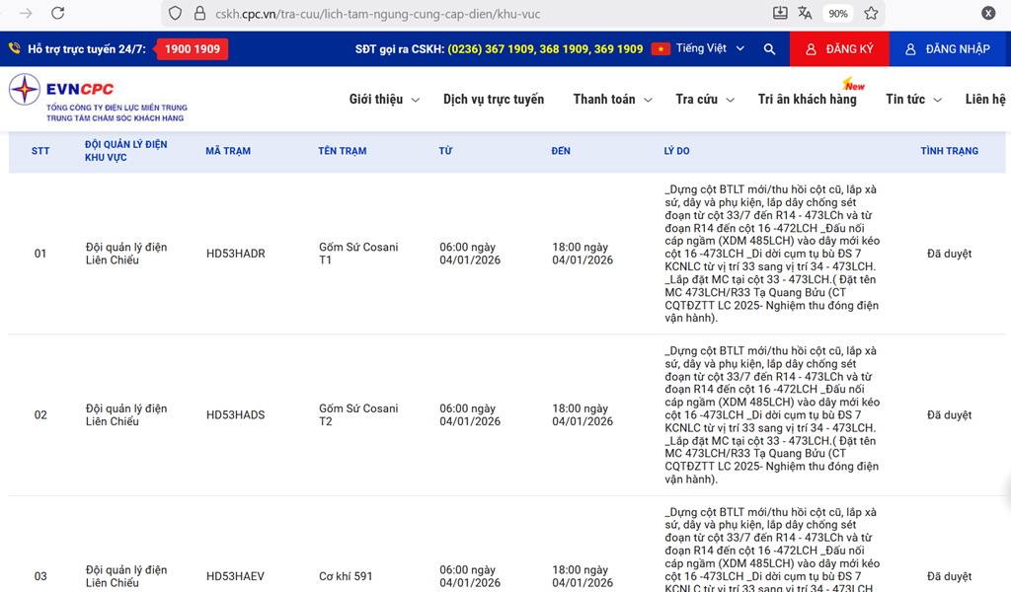Bookmark this page with the star icon
This screenshot has height=592, width=1011.
[871, 14]
